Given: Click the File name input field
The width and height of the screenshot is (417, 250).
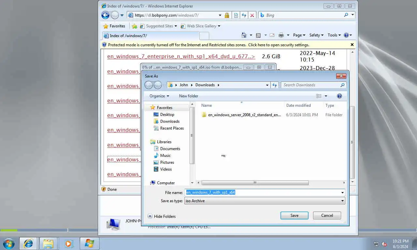Looking at the screenshot, I should [x=262, y=192].
